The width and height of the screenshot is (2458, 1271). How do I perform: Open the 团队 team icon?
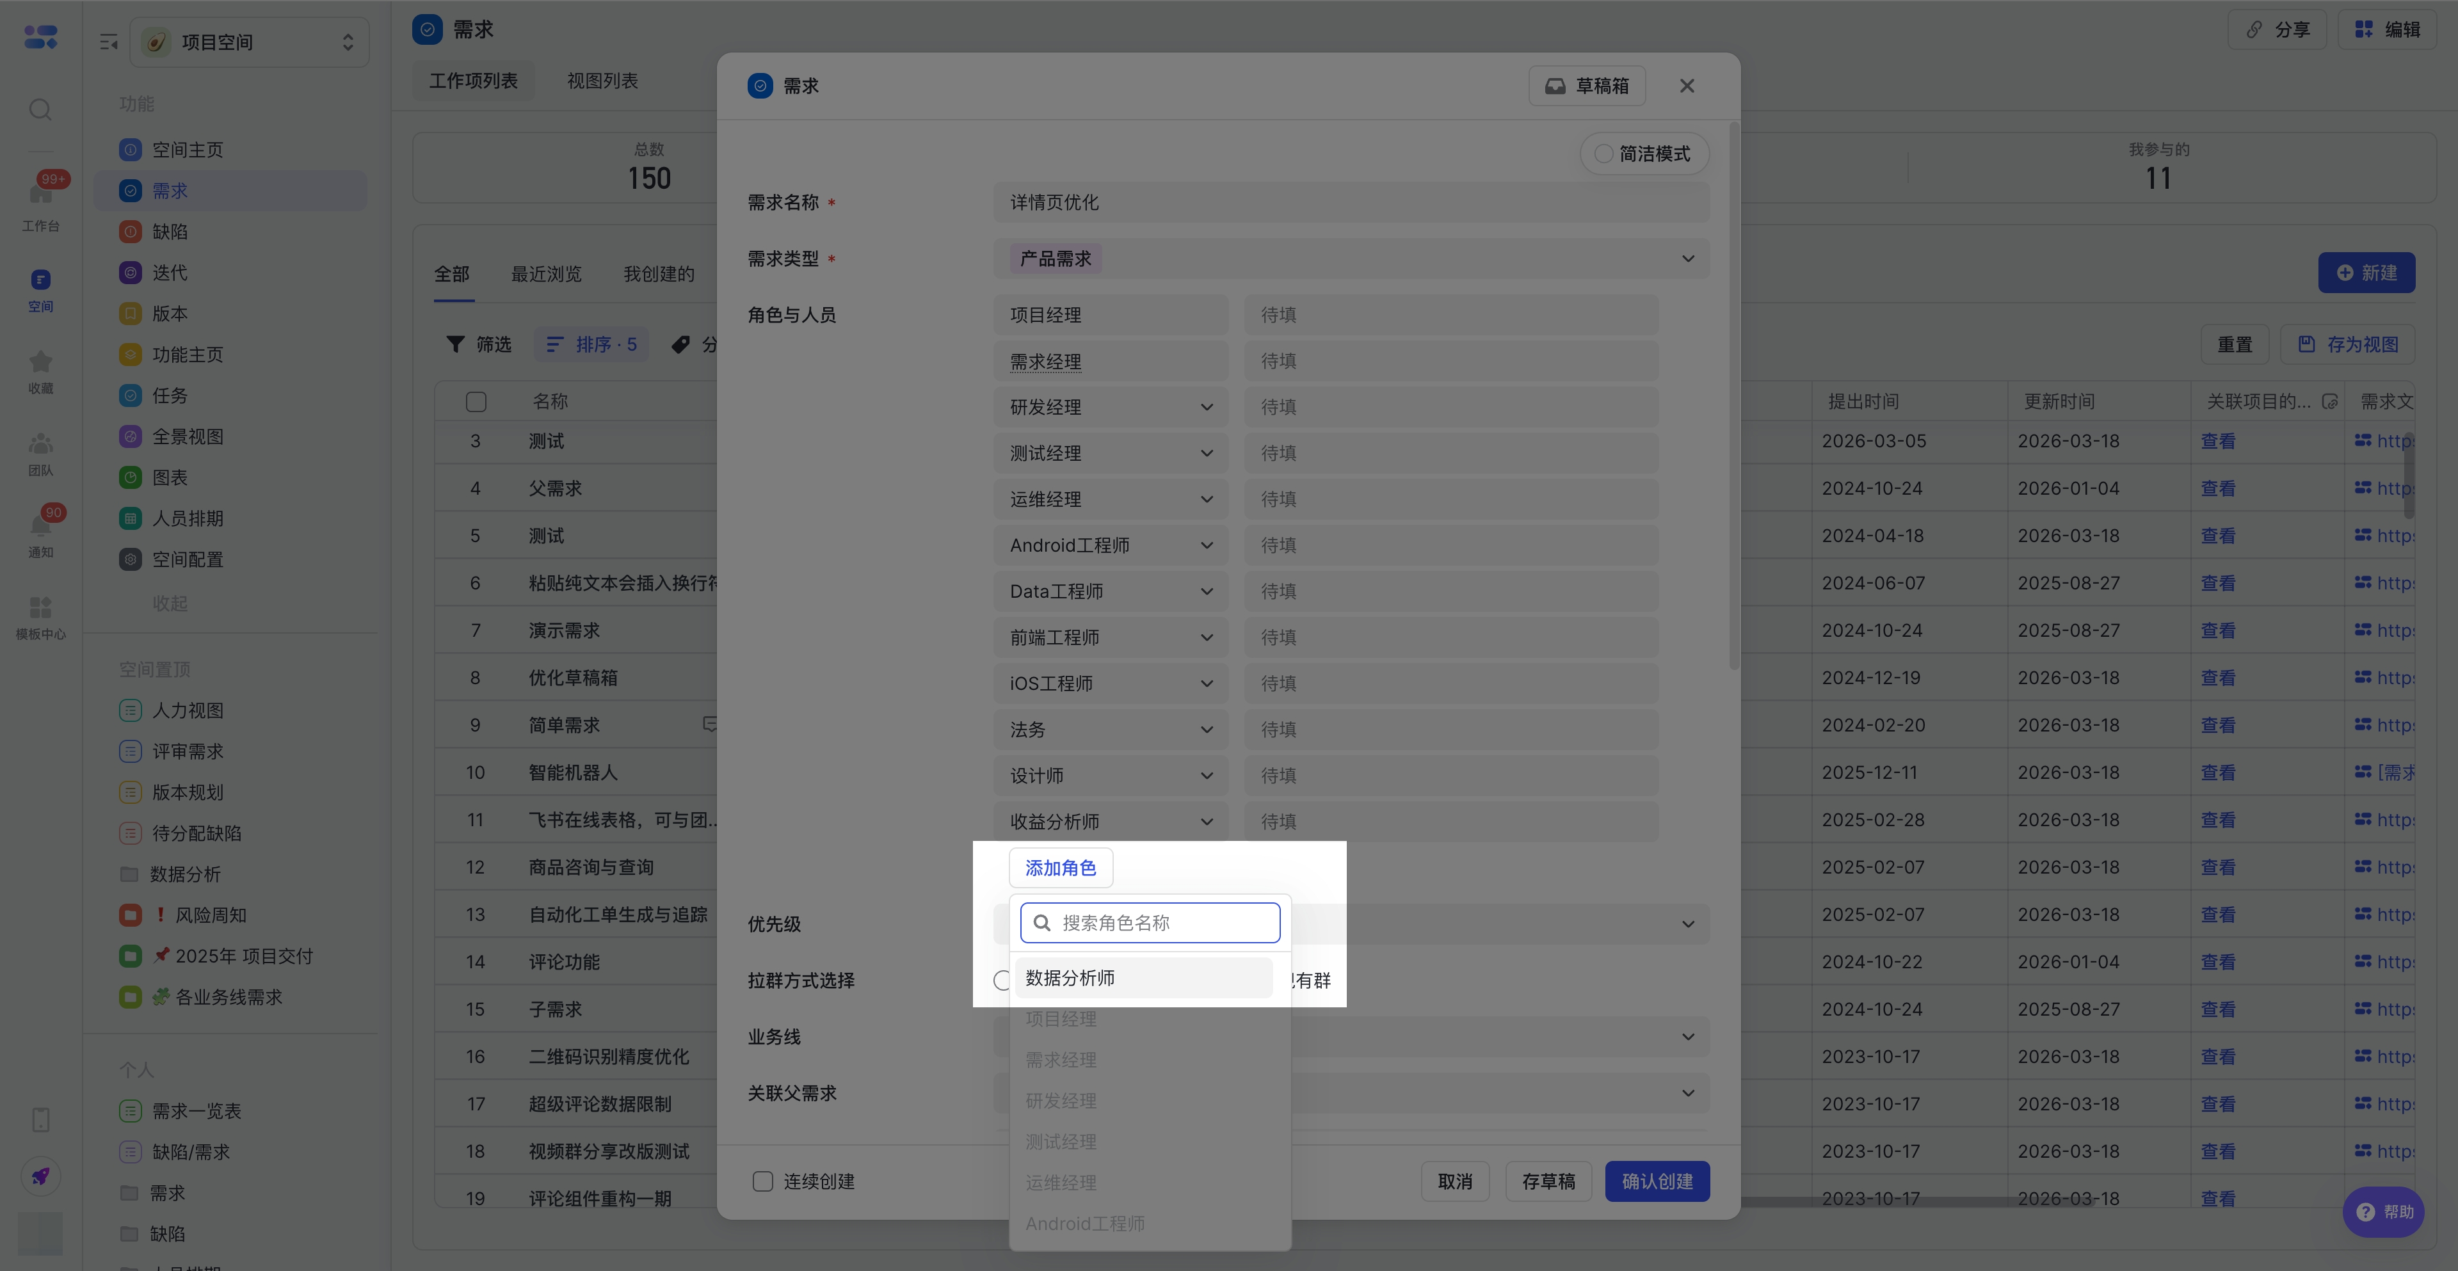coord(40,454)
